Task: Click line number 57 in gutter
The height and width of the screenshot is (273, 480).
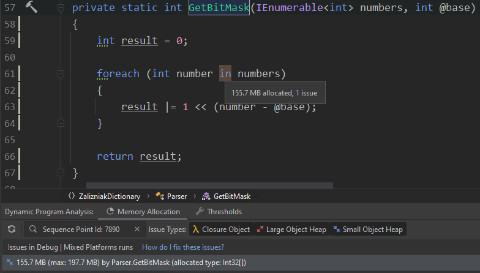Action: pos(10,7)
